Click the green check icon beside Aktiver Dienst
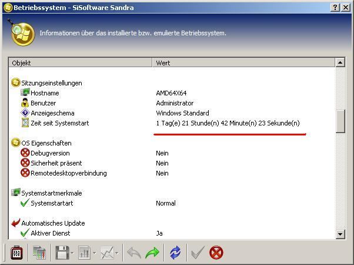This screenshot has height=265, width=354. click(x=25, y=233)
